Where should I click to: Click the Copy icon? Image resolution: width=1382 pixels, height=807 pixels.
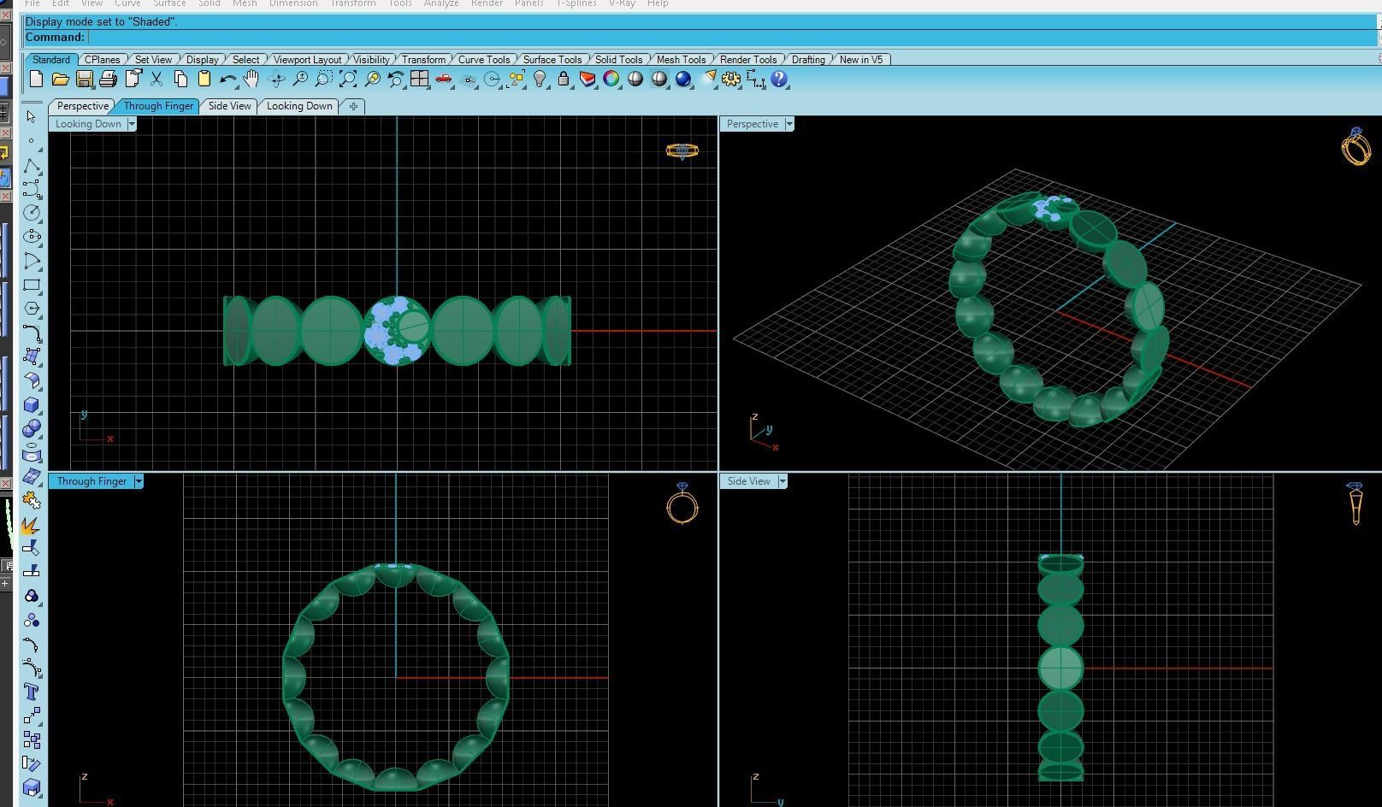[x=180, y=80]
